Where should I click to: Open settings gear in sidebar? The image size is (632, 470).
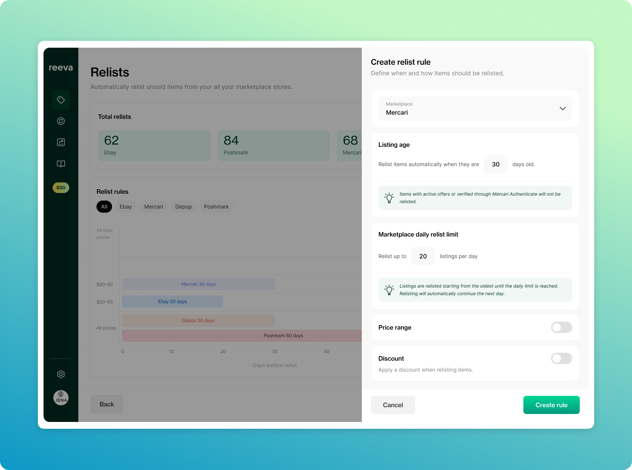click(x=61, y=374)
